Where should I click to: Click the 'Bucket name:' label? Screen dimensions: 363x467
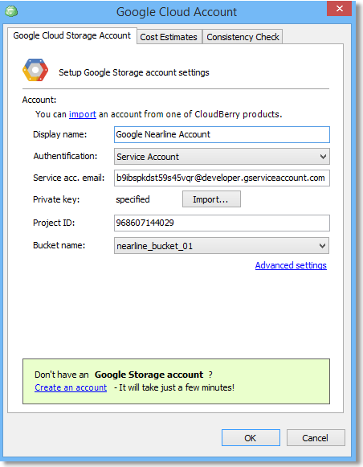(59, 245)
